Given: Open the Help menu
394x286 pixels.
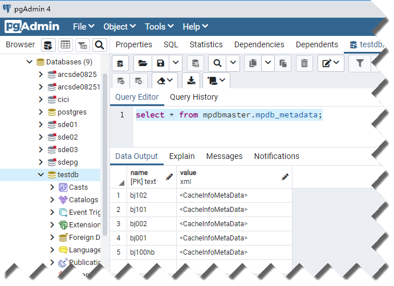Looking at the screenshot, I should click(195, 27).
